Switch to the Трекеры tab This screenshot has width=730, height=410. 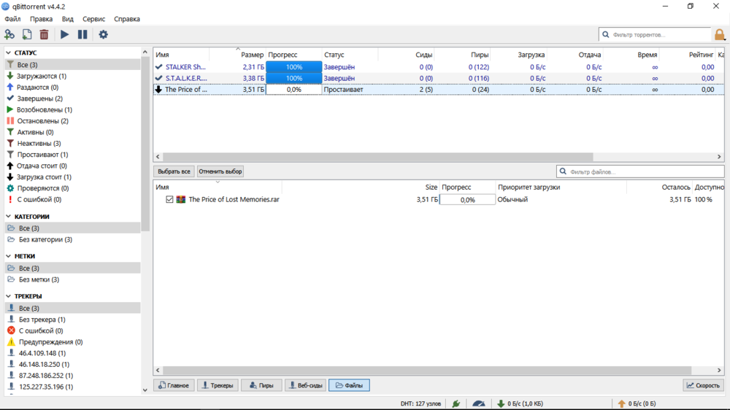pyautogui.click(x=218, y=385)
